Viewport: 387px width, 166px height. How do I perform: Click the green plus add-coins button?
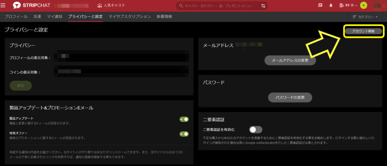[x=363, y=5]
